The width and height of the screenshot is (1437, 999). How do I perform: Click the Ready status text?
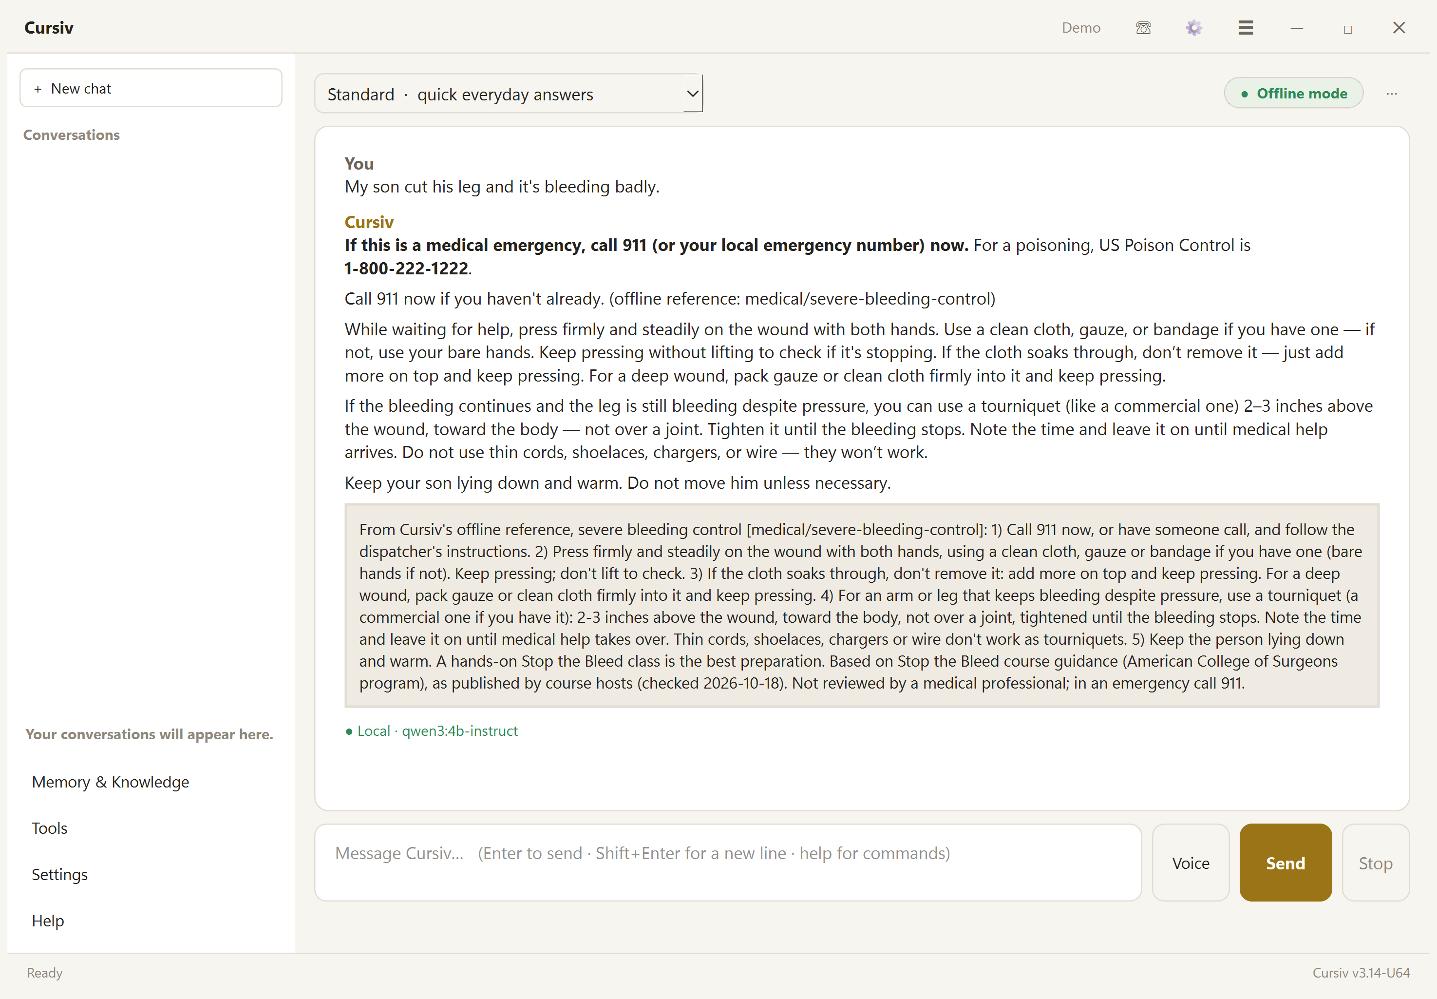[44, 972]
